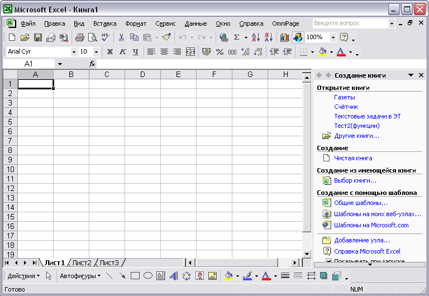Sort descending using the Я-A icon
This screenshot has height=296, width=429.
tap(269, 37)
